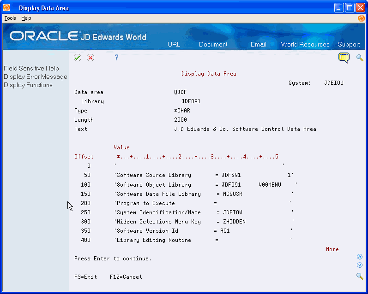
Task: Click the Text description J.D Edwards & Co.
Action: pyautogui.click(x=245, y=129)
